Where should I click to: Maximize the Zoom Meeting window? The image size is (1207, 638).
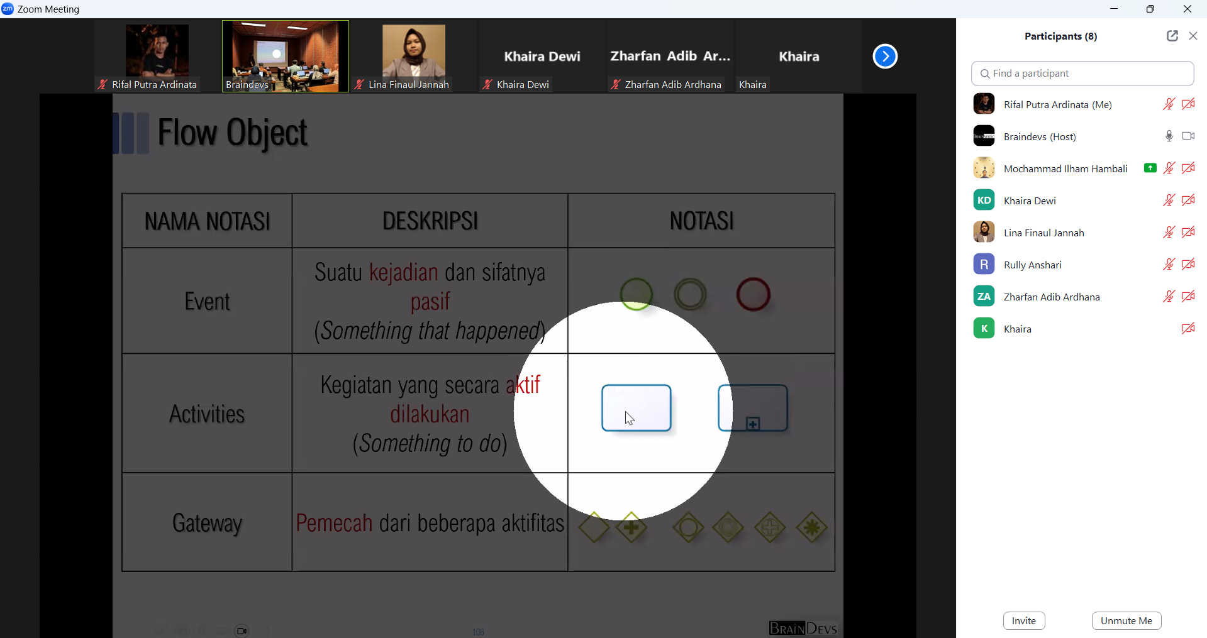[x=1150, y=9]
